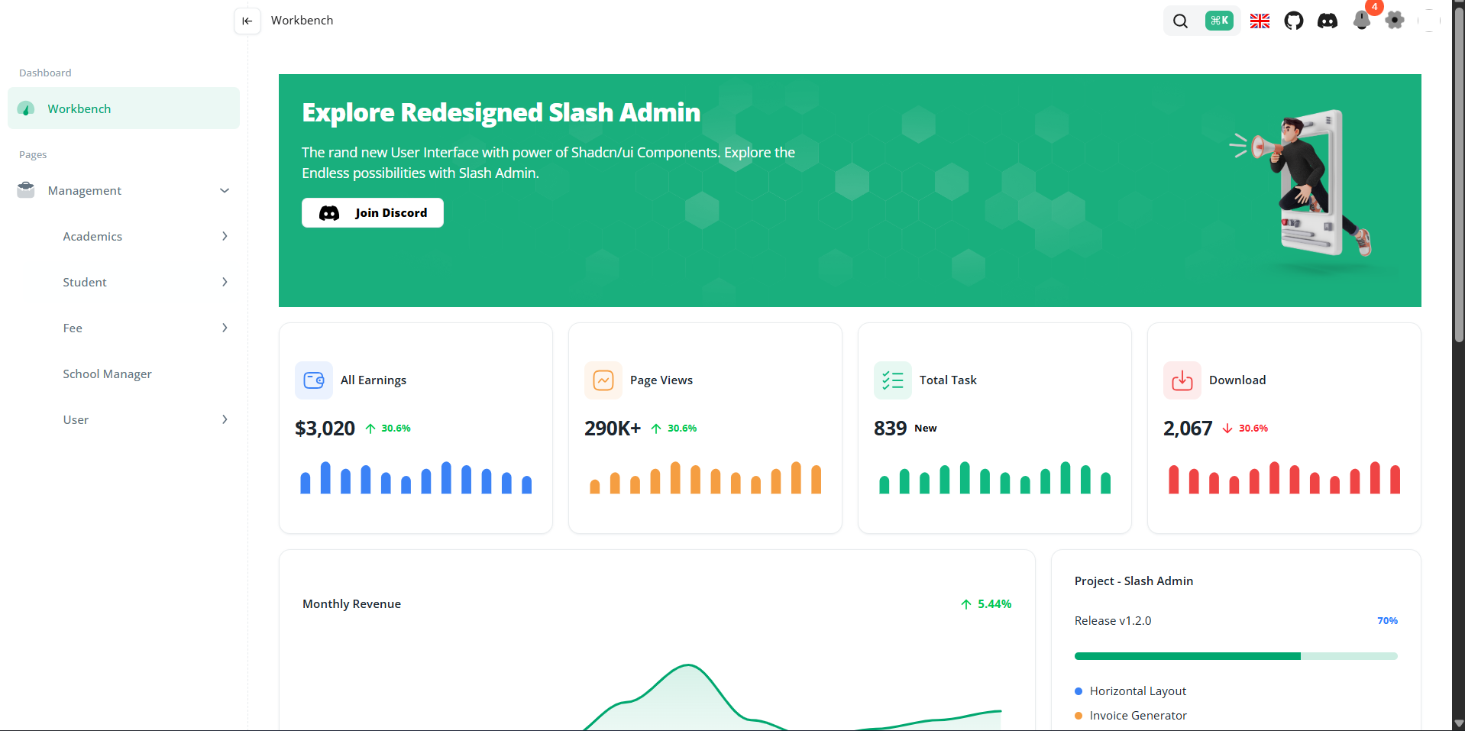Collapse the sidebar with arrow toggle
Viewport: 1465px width, 731px height.
pyautogui.click(x=247, y=21)
